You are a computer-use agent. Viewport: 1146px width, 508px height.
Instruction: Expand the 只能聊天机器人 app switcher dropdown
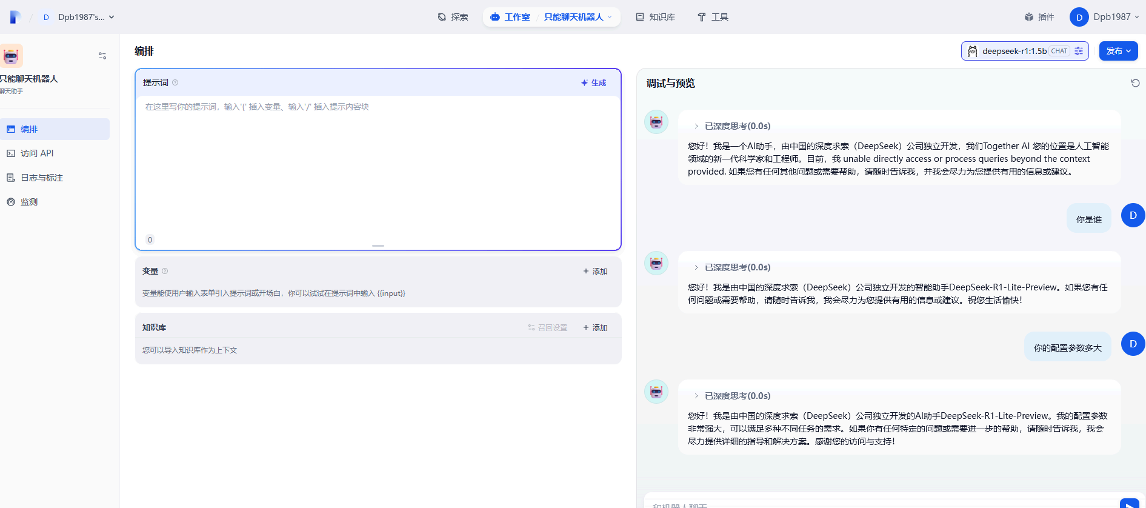pyautogui.click(x=578, y=17)
